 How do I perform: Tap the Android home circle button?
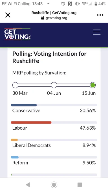click(54, 185)
